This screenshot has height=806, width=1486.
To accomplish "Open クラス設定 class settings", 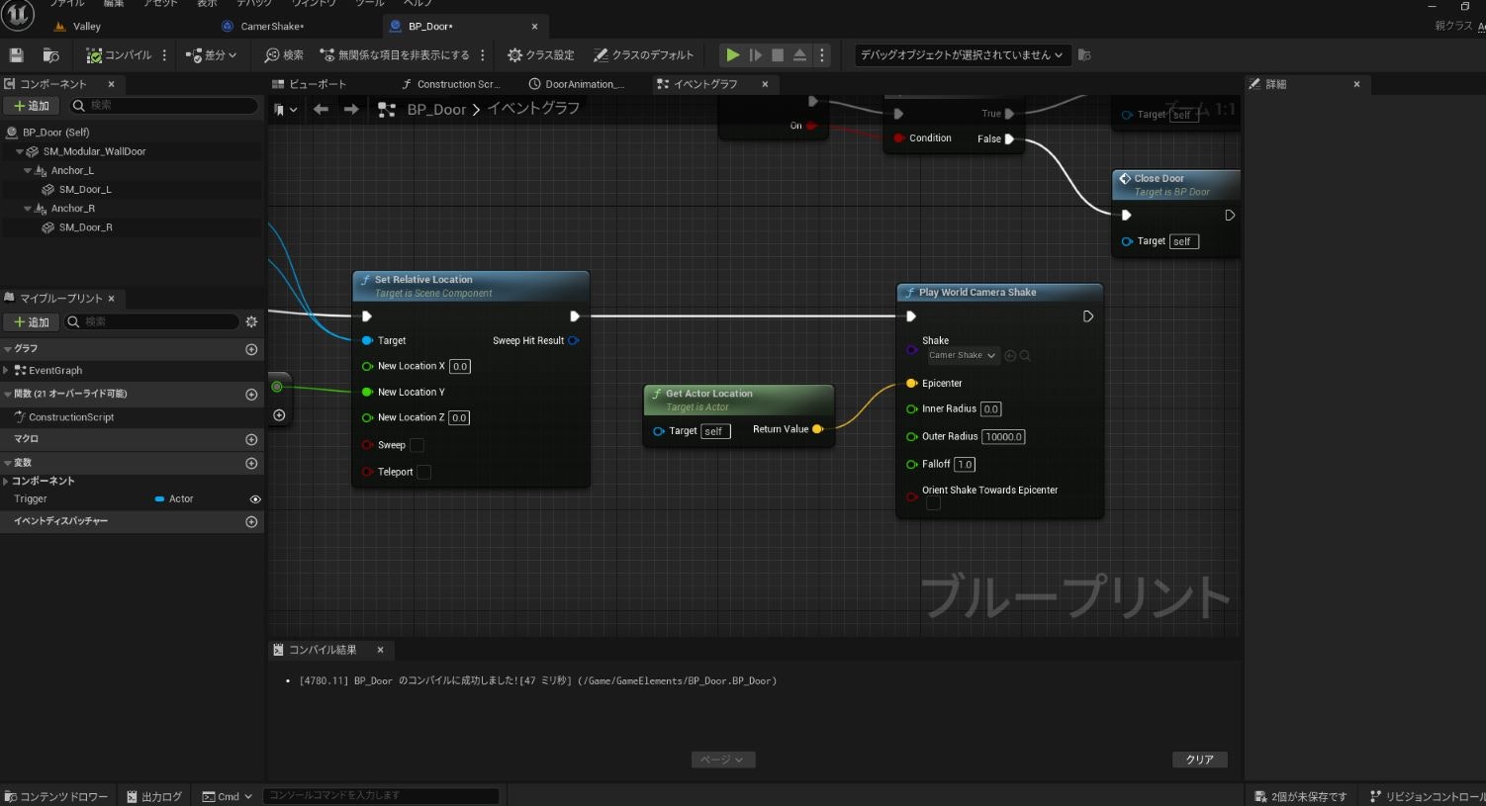I will 540,55.
